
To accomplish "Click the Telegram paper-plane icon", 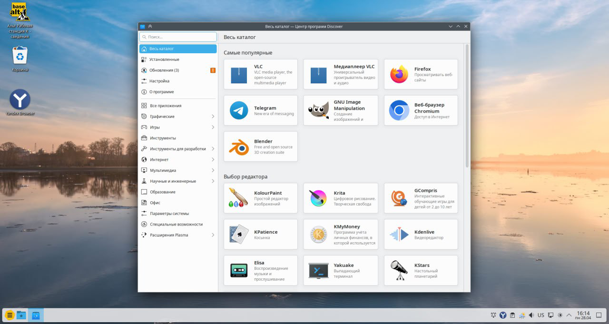I will pyautogui.click(x=239, y=110).
